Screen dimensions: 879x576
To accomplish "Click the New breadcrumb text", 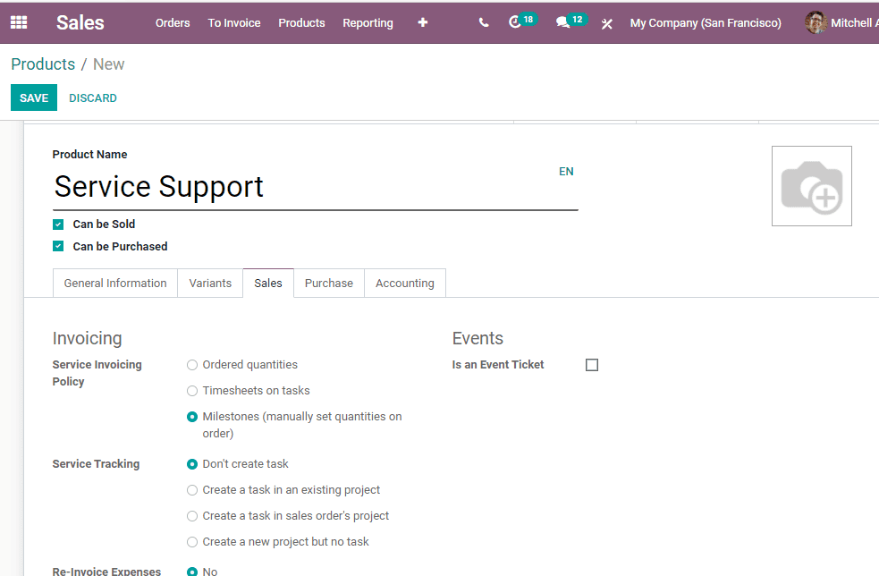I will (x=109, y=64).
